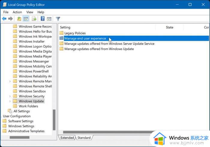Open the Action menu
The width and height of the screenshot is (210, 147).
(17, 12)
